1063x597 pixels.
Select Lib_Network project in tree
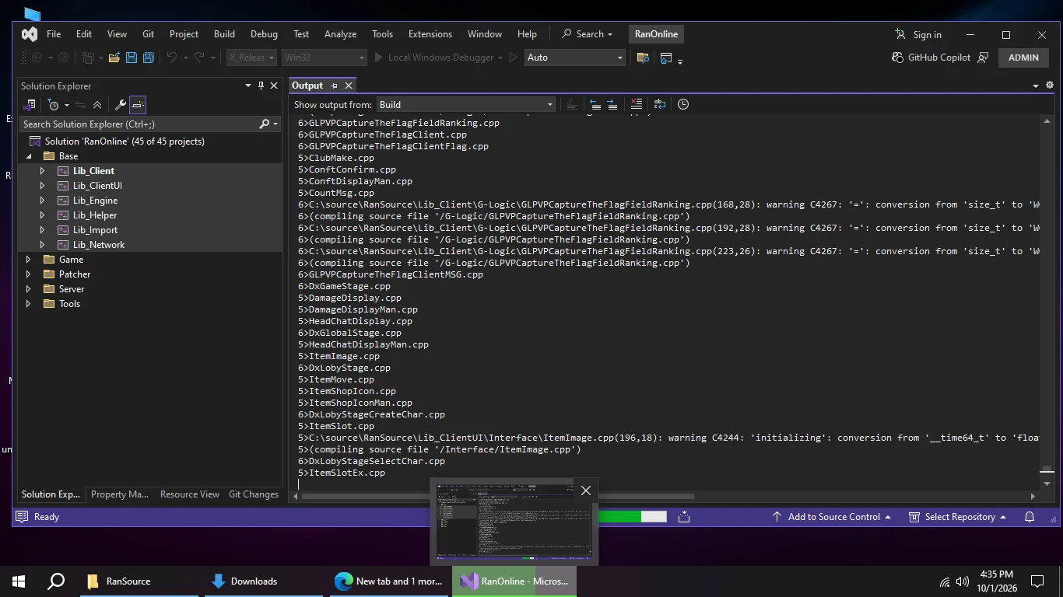99,245
